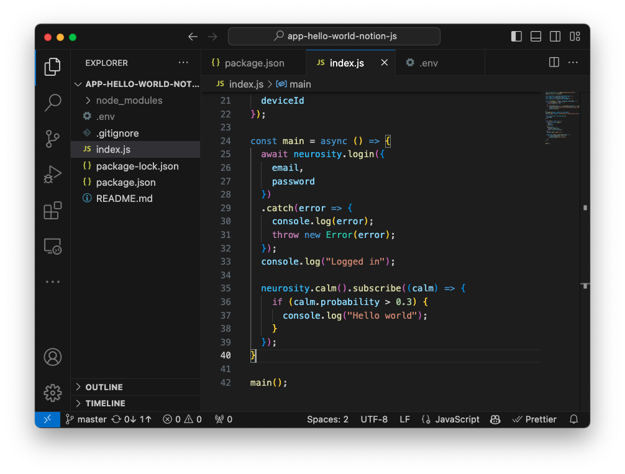Expand the TIMELINE section

pos(105,403)
